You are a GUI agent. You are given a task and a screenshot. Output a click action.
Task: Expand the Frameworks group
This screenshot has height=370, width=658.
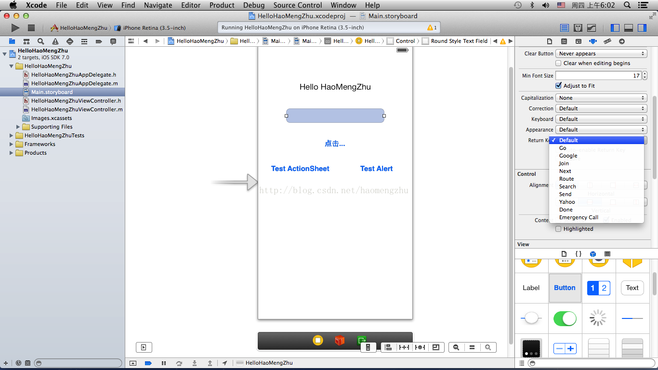pyautogui.click(x=12, y=144)
